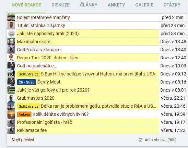The height and width of the screenshot is (148, 188).
Task: Click the golf ball avatar next to Jak jste naposledy hráli
Action: 11,34
